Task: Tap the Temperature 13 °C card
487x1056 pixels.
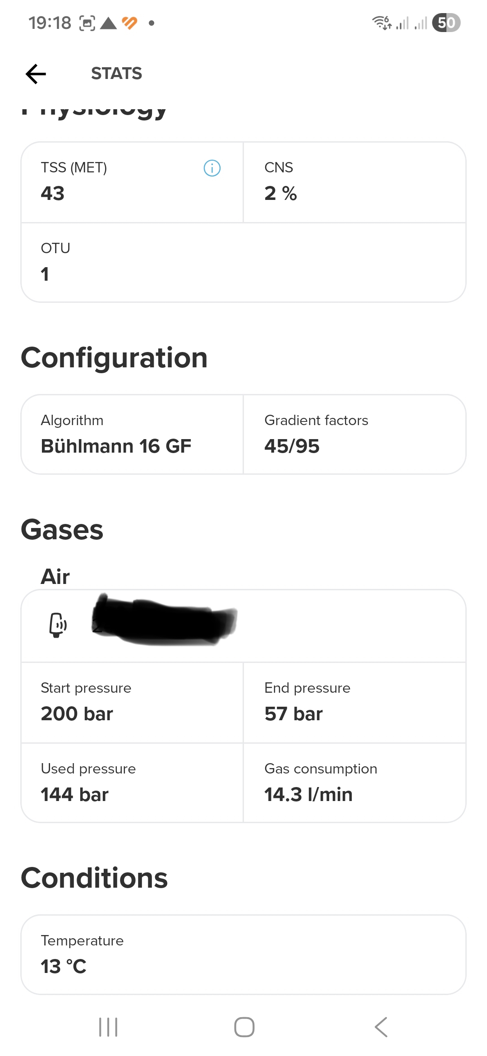Action: [243, 955]
